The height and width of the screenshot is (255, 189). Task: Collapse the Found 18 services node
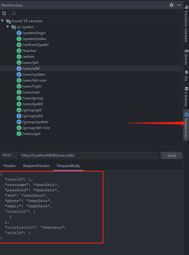[x=2, y=21]
